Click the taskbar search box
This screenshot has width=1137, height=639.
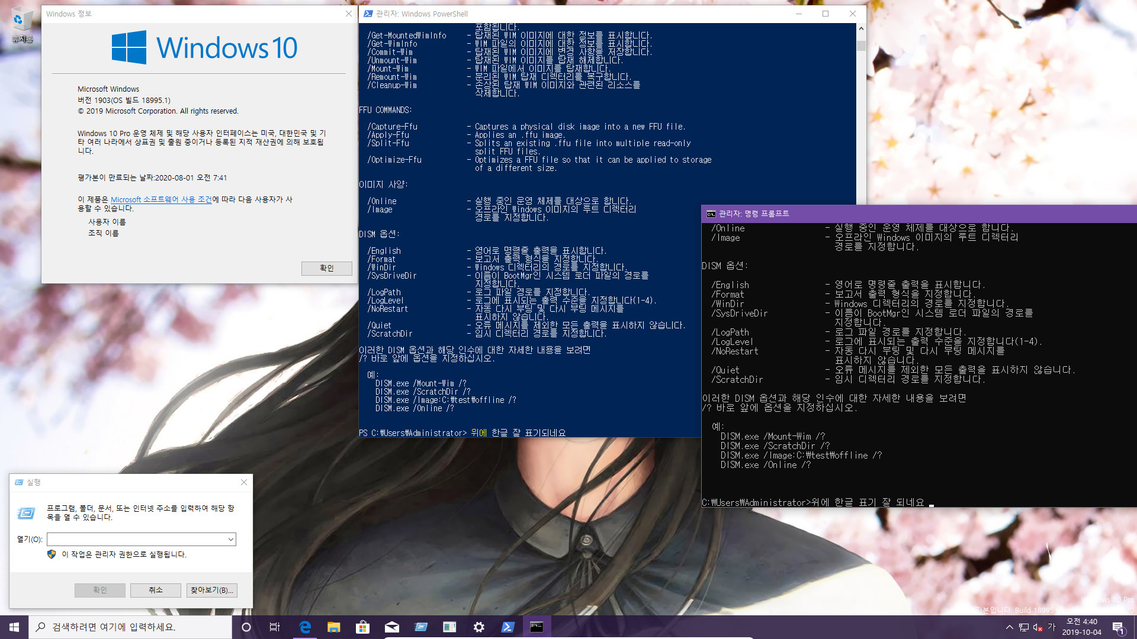click(130, 627)
